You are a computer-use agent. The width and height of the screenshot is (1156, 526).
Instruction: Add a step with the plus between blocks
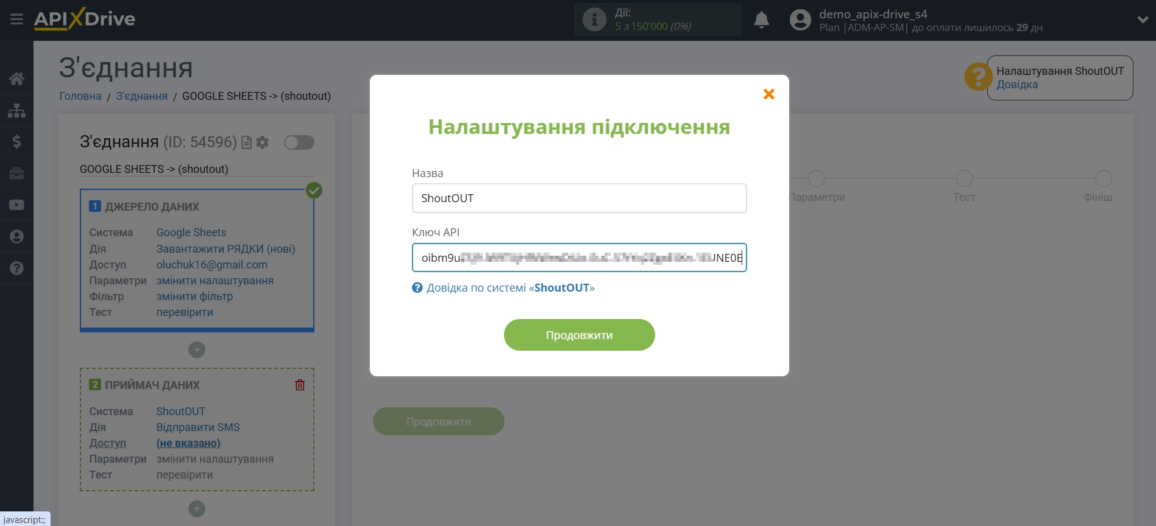tap(197, 349)
